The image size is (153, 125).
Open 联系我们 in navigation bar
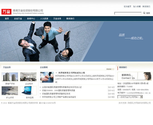pos(70,19)
